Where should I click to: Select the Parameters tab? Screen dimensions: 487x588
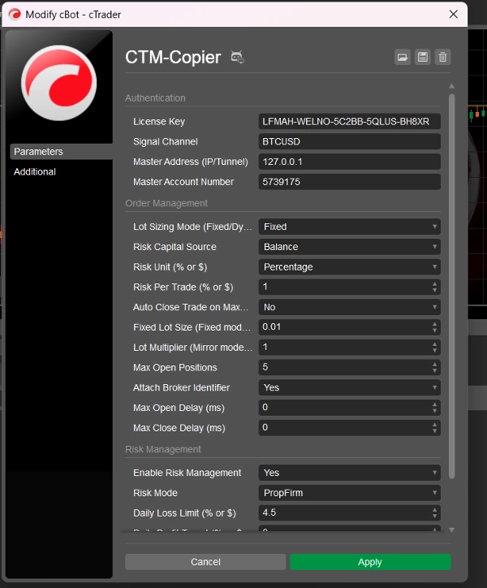pyautogui.click(x=61, y=152)
